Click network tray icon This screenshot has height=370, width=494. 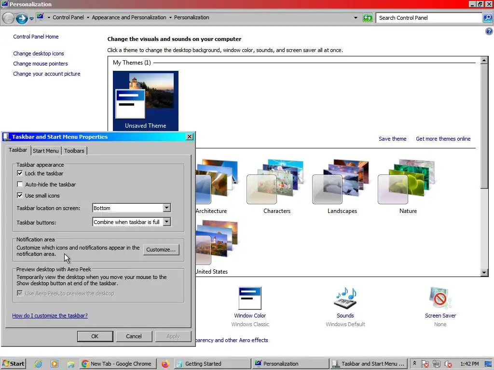point(436,364)
